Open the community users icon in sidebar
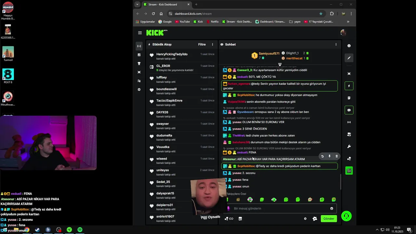Image resolution: width=416 pixels, height=234 pixels. [x=139, y=81]
